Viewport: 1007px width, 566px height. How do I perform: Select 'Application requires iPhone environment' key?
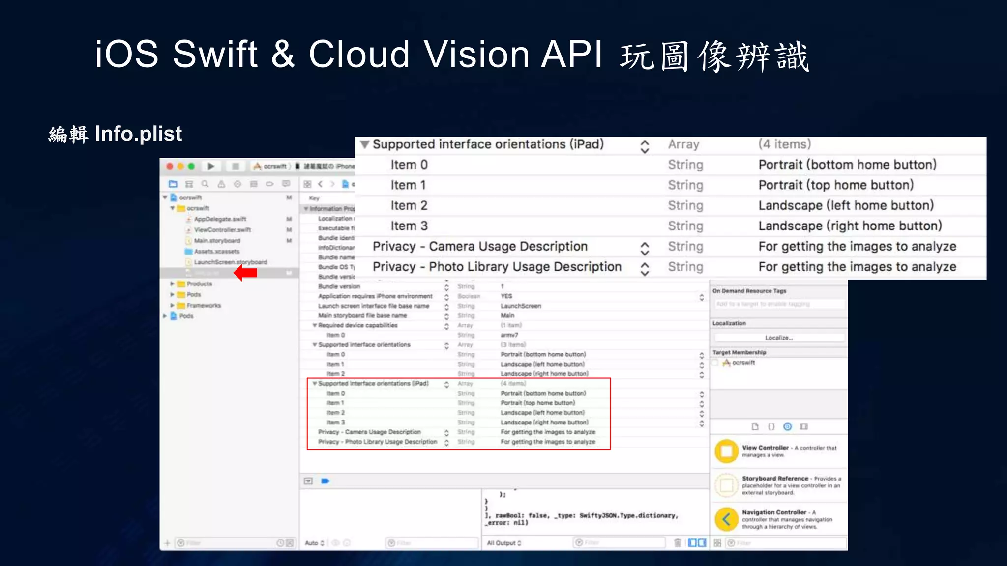(375, 296)
